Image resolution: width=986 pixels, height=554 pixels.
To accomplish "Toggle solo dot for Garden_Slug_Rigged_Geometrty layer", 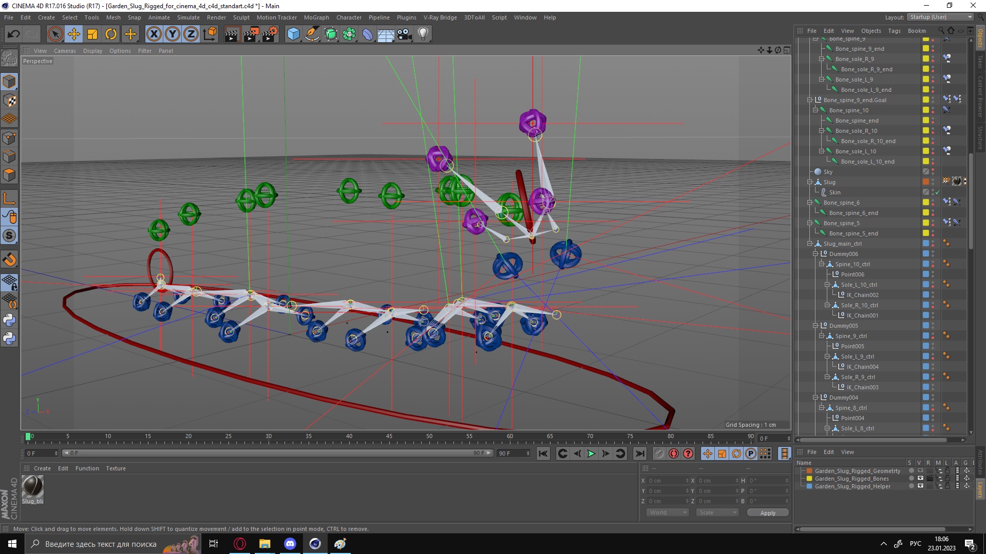I will tap(912, 471).
